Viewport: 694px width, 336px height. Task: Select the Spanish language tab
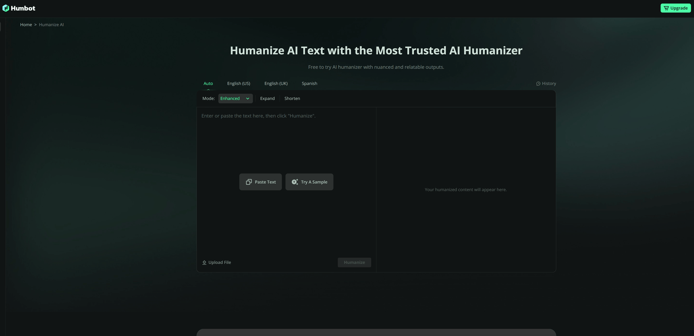[309, 83]
